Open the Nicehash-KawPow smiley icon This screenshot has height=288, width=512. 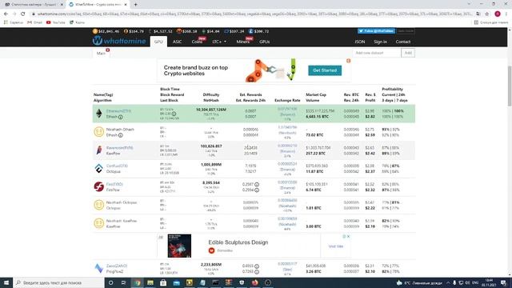coord(99,223)
